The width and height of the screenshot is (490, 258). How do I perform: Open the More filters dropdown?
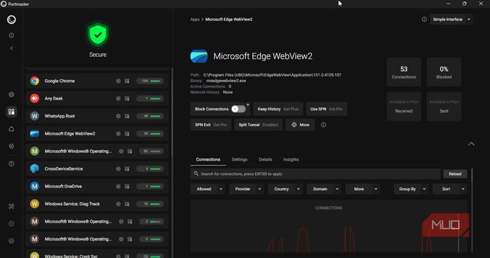click(363, 189)
